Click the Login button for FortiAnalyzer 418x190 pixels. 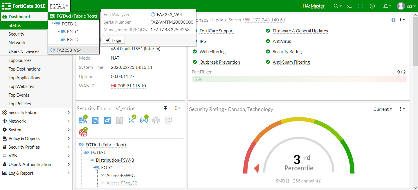tap(114, 40)
